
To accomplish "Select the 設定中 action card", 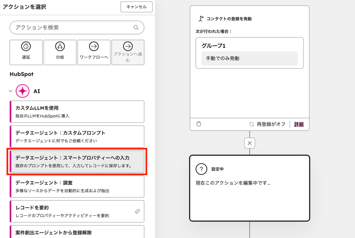I will pos(249,188).
